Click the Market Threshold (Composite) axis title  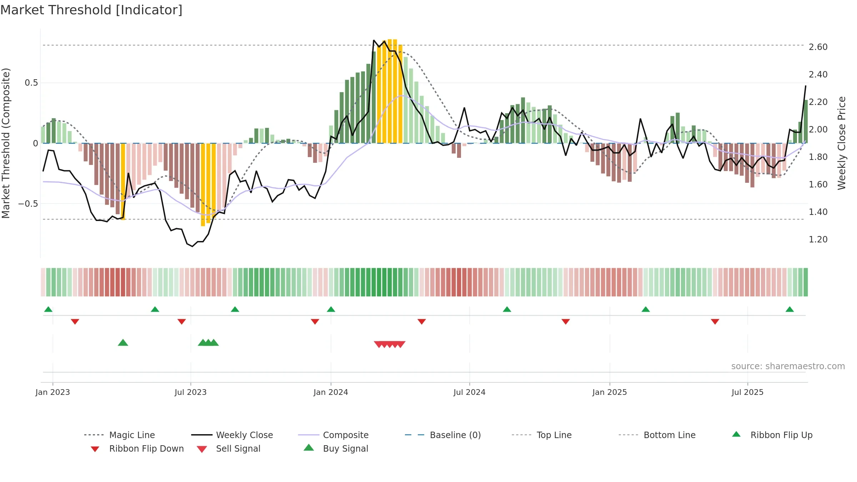(x=6, y=143)
